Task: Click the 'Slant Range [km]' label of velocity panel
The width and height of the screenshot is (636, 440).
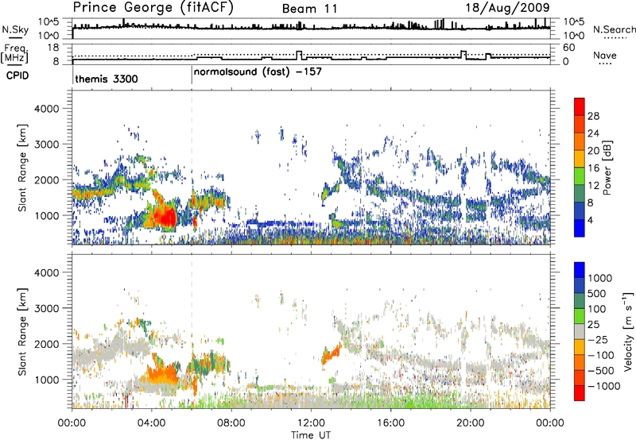Action: tap(22, 332)
